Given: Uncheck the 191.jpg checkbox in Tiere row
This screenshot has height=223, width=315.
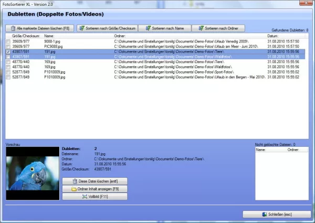Looking at the screenshot, I should click(8, 52).
